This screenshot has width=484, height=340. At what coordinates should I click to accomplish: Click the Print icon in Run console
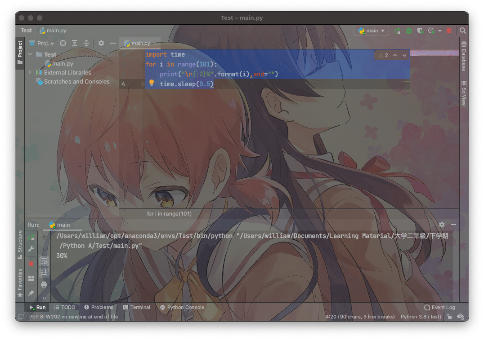[x=44, y=284]
